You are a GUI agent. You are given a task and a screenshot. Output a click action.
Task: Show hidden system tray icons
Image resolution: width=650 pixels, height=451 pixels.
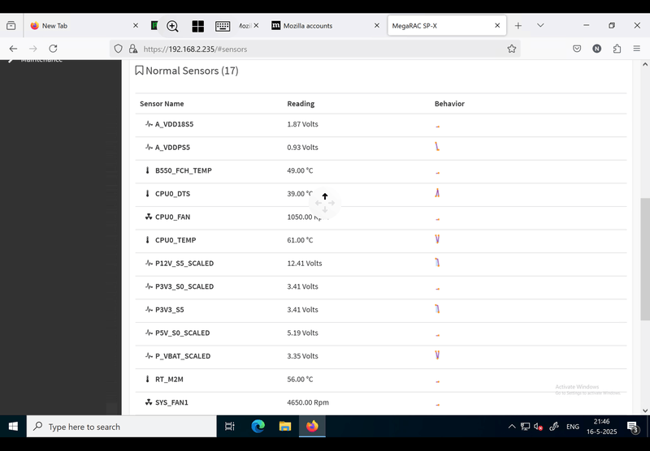[x=512, y=427]
